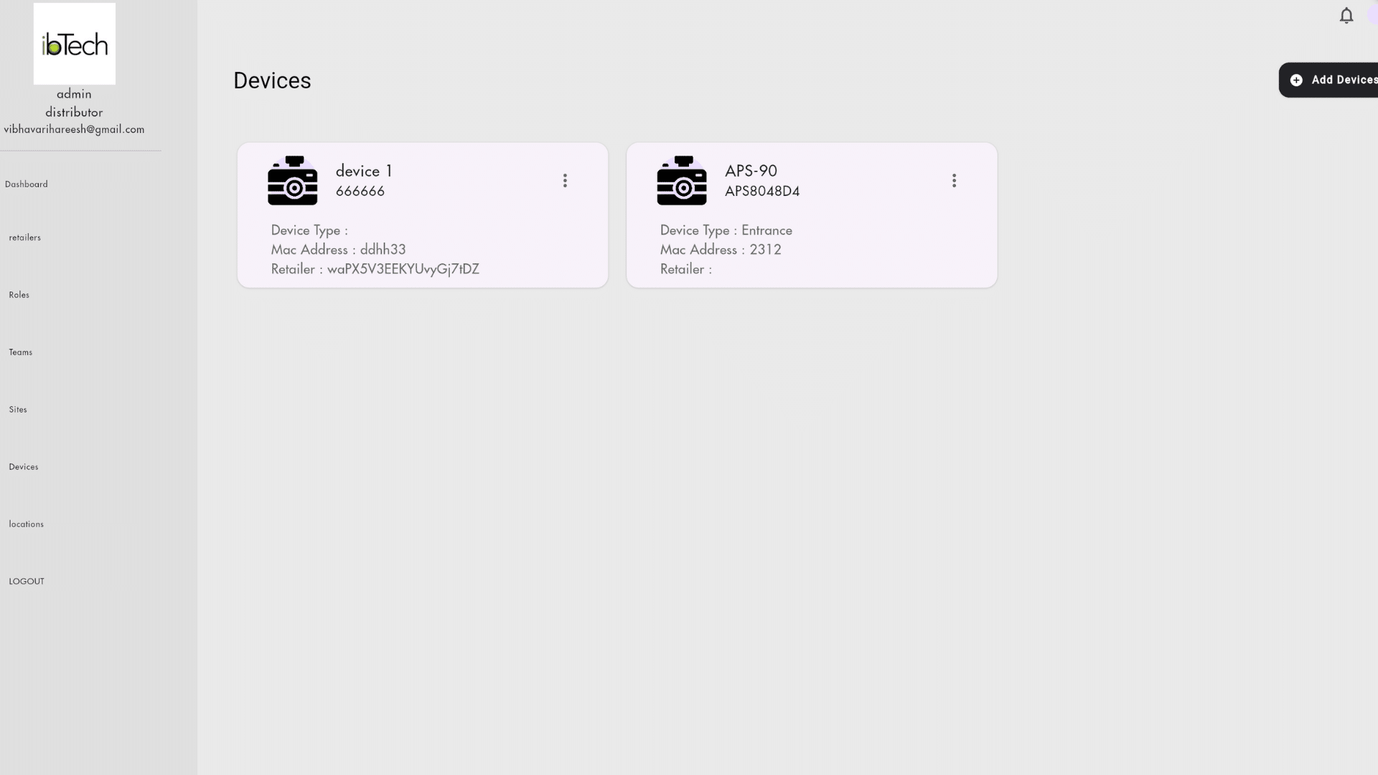Click the Add Devices button
Image resolution: width=1378 pixels, height=775 pixels.
point(1329,80)
